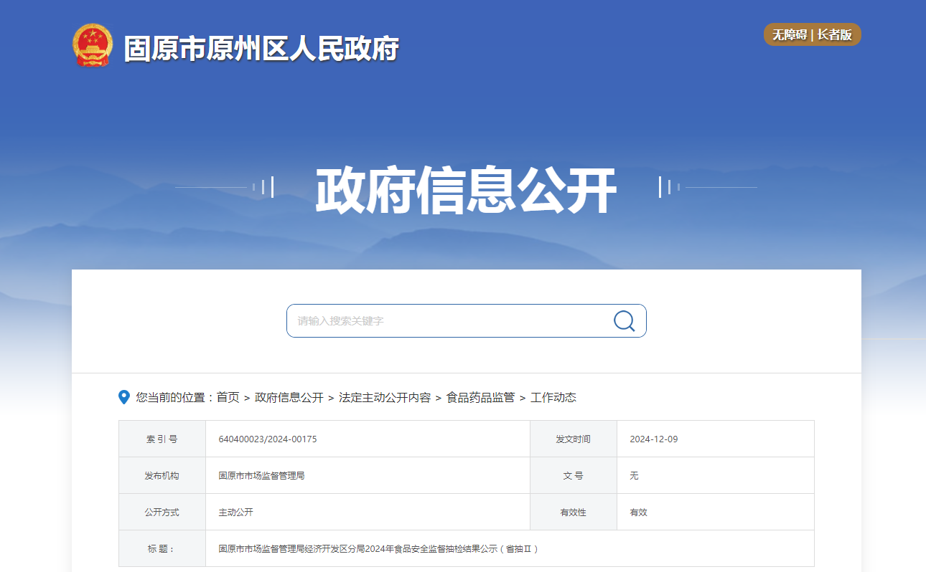
Task: Click the 发布机构 label cell
Action: point(162,475)
